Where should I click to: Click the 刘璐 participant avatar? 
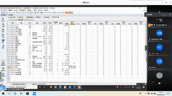159,33
